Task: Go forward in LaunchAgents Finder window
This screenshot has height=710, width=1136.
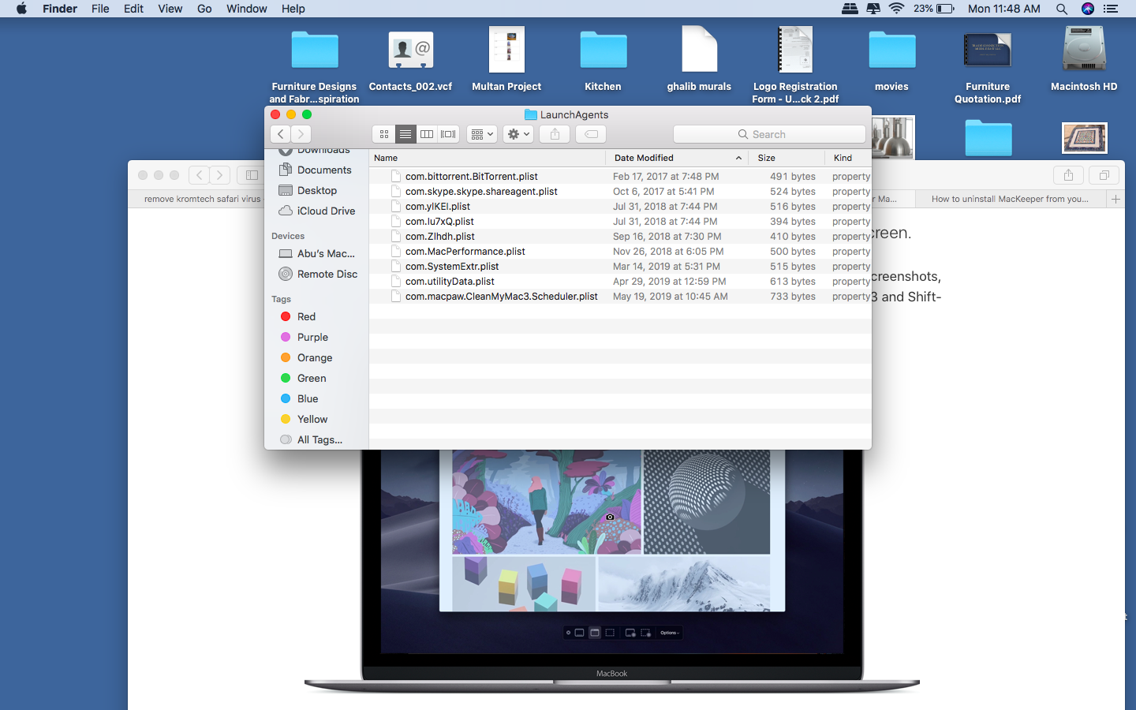Action: tap(301, 134)
